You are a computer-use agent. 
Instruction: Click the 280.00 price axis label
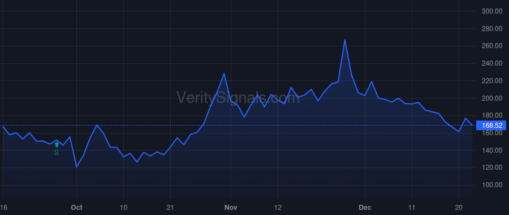point(492,29)
